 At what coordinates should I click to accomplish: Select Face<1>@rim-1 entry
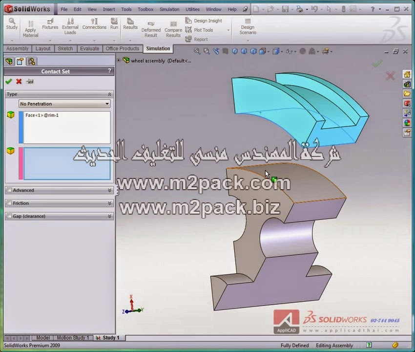pos(42,115)
